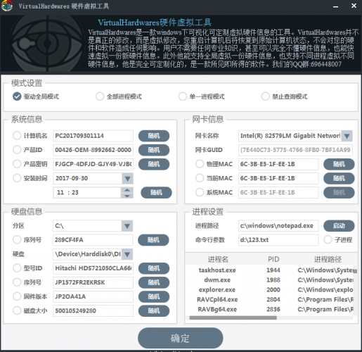Click the computer name field PC201709301114
The image size is (362, 352).
93,136
